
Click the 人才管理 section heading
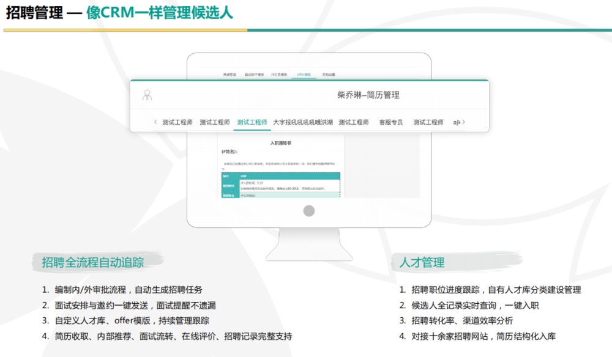(x=422, y=263)
